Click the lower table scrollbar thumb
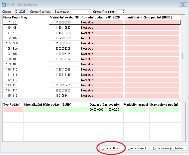Viewport: 189px width, 155px height. tap(183, 109)
